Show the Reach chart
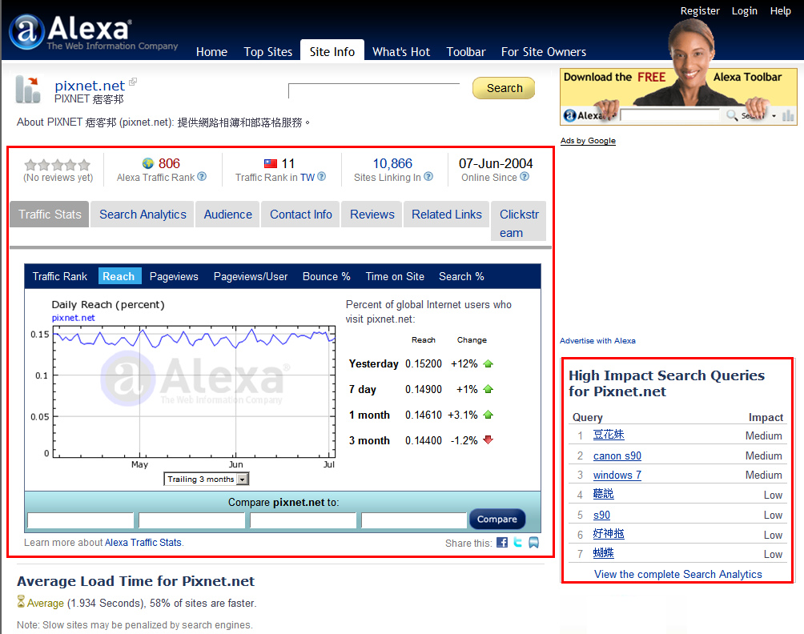 coord(119,276)
